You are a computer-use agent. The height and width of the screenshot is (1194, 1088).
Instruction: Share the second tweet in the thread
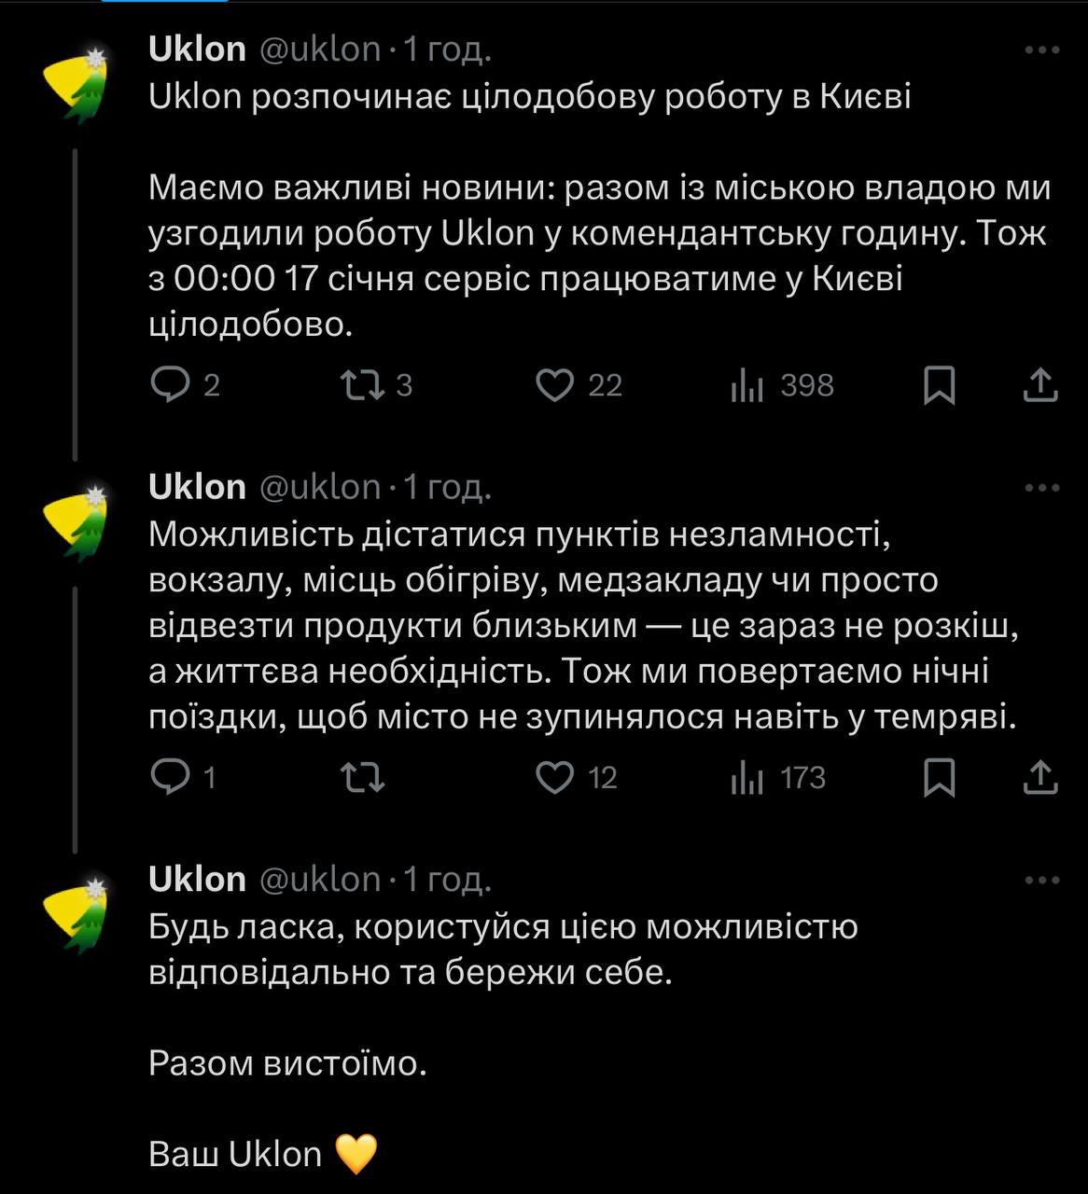(1039, 778)
